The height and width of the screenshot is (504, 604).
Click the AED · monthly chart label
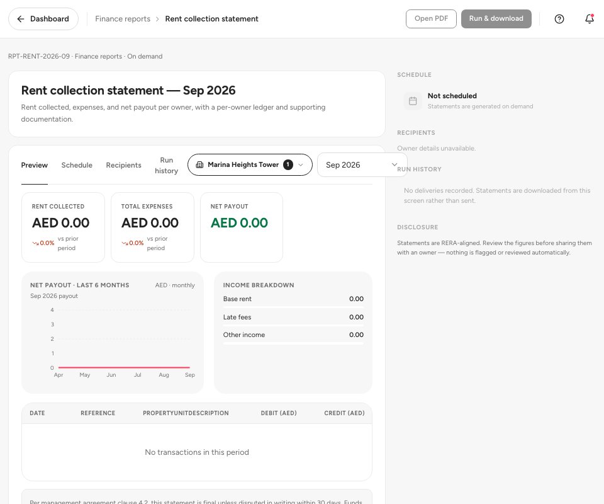coord(175,285)
